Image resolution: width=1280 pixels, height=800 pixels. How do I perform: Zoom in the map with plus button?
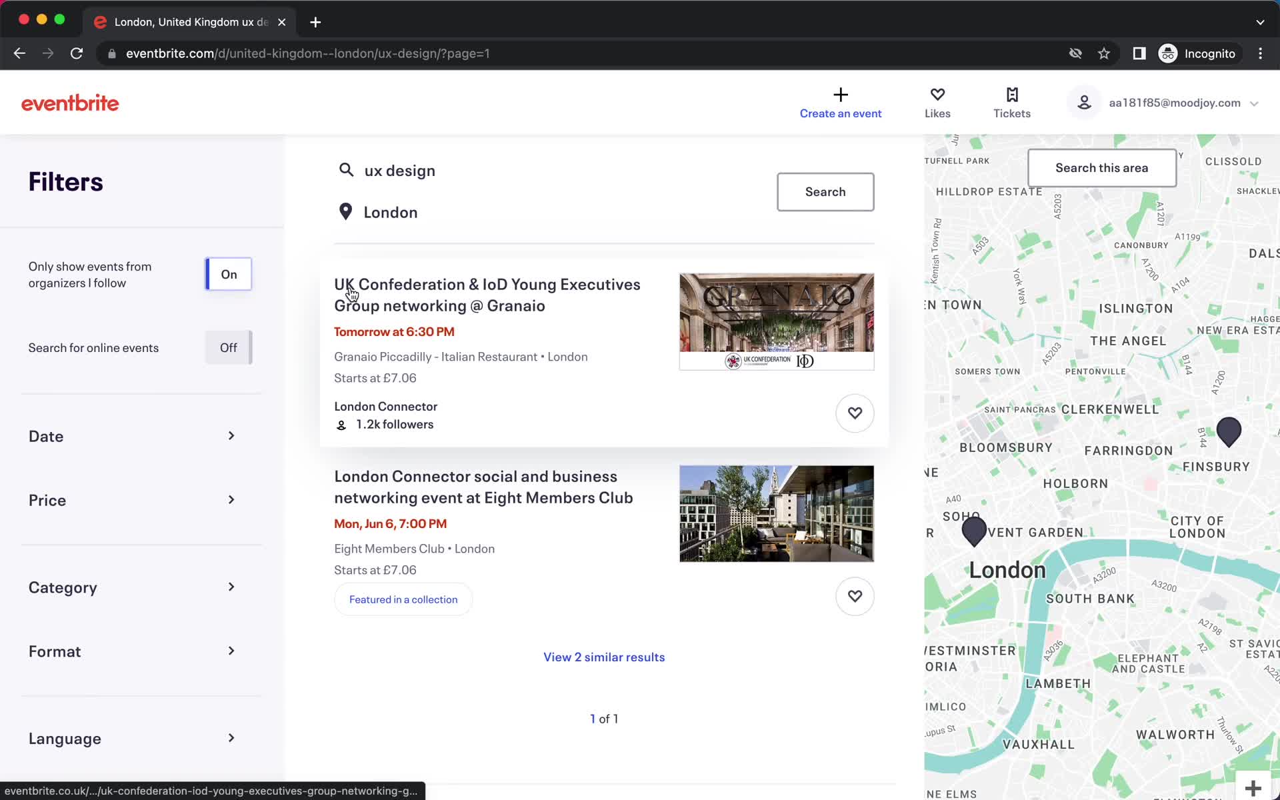(x=1253, y=788)
